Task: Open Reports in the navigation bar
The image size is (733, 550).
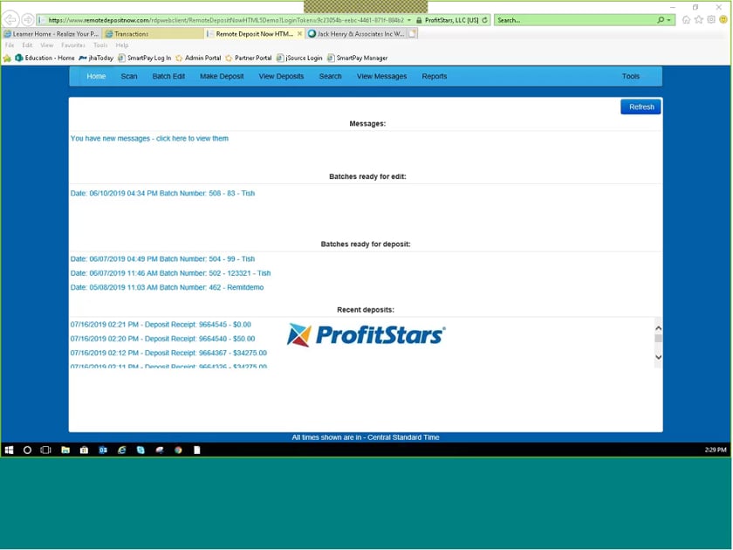Action: click(x=435, y=76)
